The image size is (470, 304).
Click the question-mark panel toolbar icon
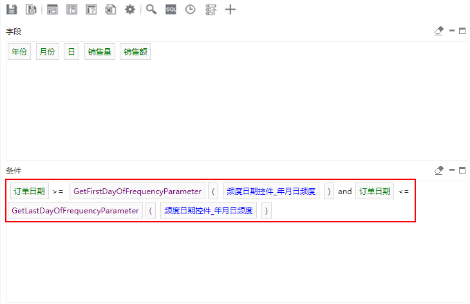pyautogui.click(x=91, y=10)
